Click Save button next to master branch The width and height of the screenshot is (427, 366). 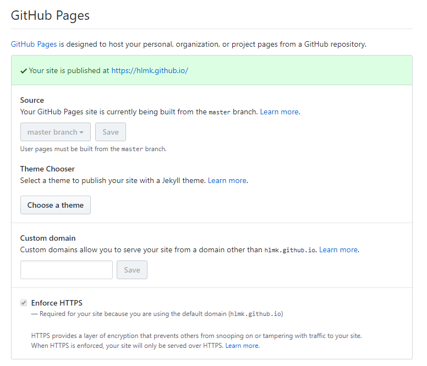[x=111, y=132]
